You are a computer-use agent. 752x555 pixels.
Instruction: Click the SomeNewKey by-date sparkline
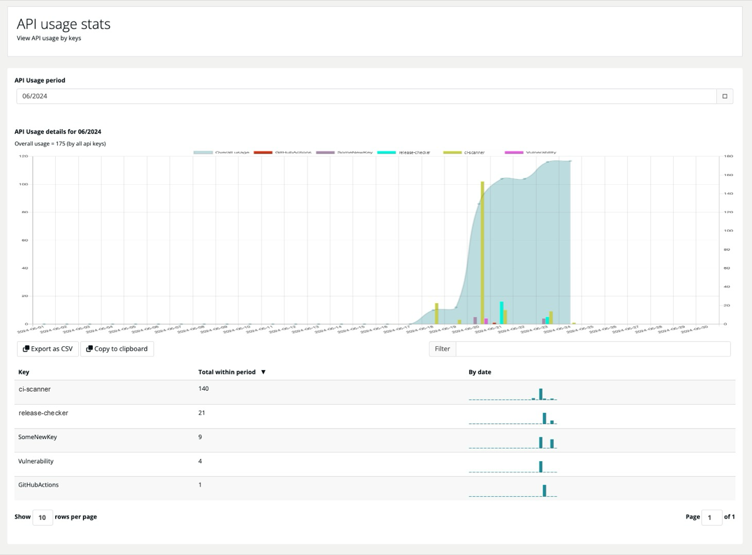[x=513, y=442]
